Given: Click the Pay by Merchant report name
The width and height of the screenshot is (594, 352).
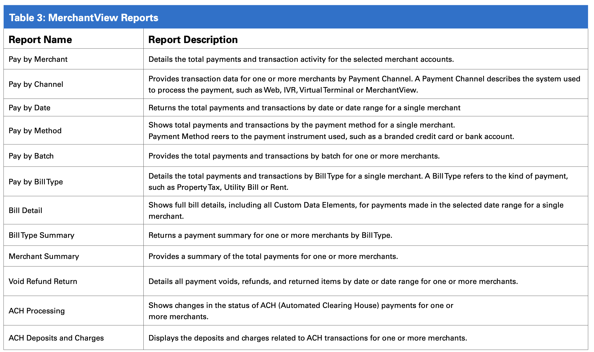Looking at the screenshot, I should (x=38, y=59).
